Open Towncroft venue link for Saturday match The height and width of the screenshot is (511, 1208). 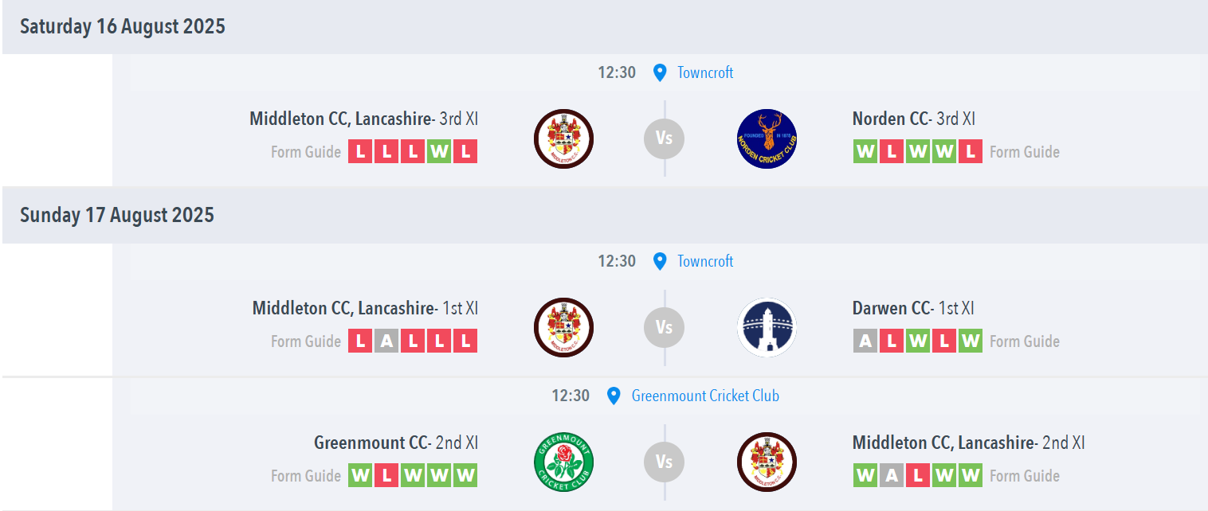pyautogui.click(x=705, y=72)
